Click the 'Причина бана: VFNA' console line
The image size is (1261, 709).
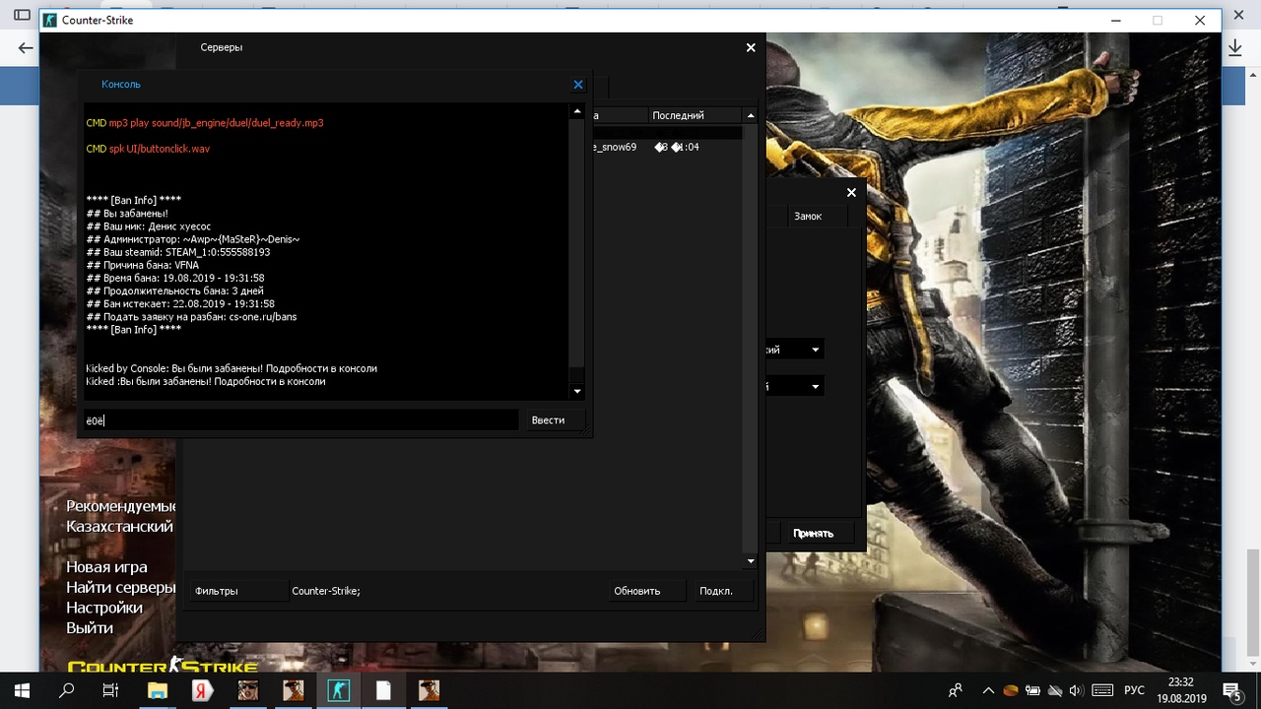(x=142, y=265)
